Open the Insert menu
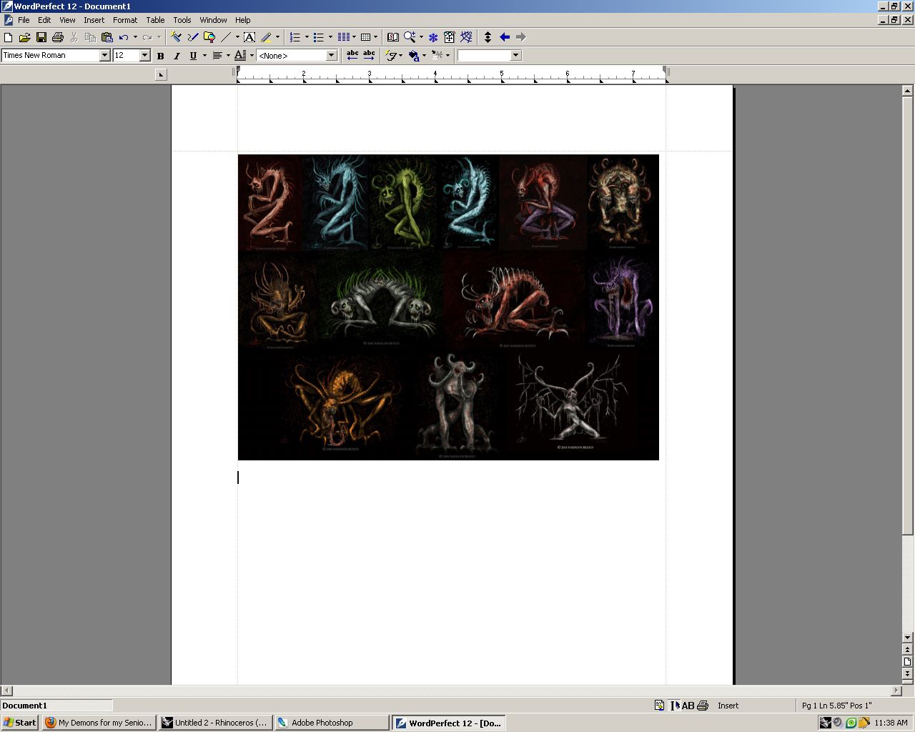915x732 pixels. pyautogui.click(x=94, y=20)
